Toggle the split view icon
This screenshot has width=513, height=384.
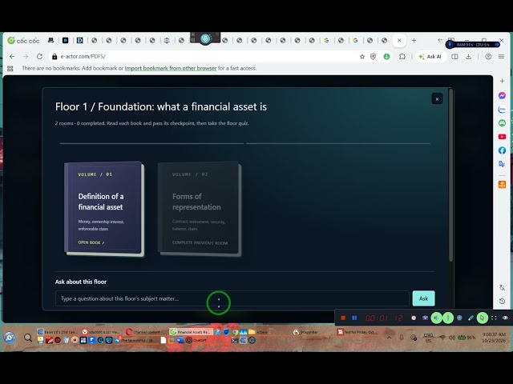(454, 57)
